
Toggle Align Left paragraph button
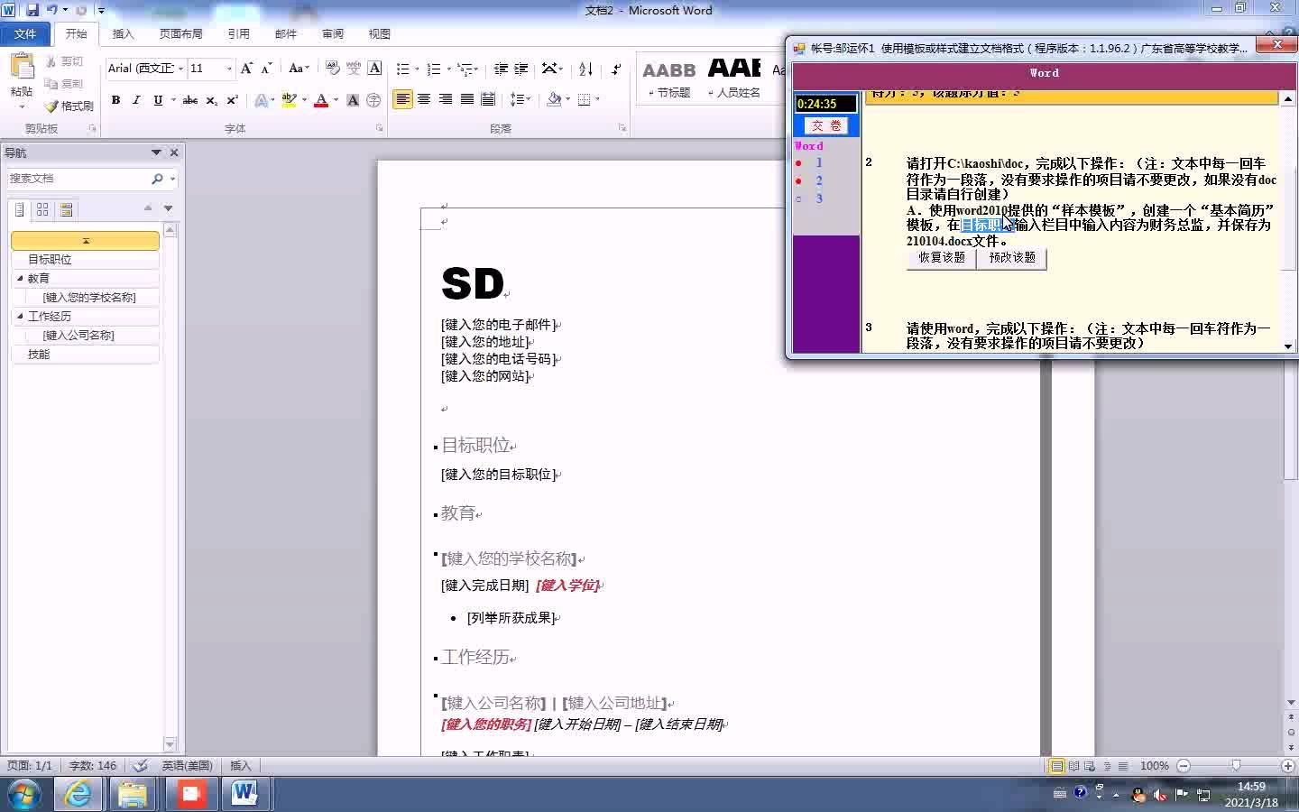[x=402, y=99]
